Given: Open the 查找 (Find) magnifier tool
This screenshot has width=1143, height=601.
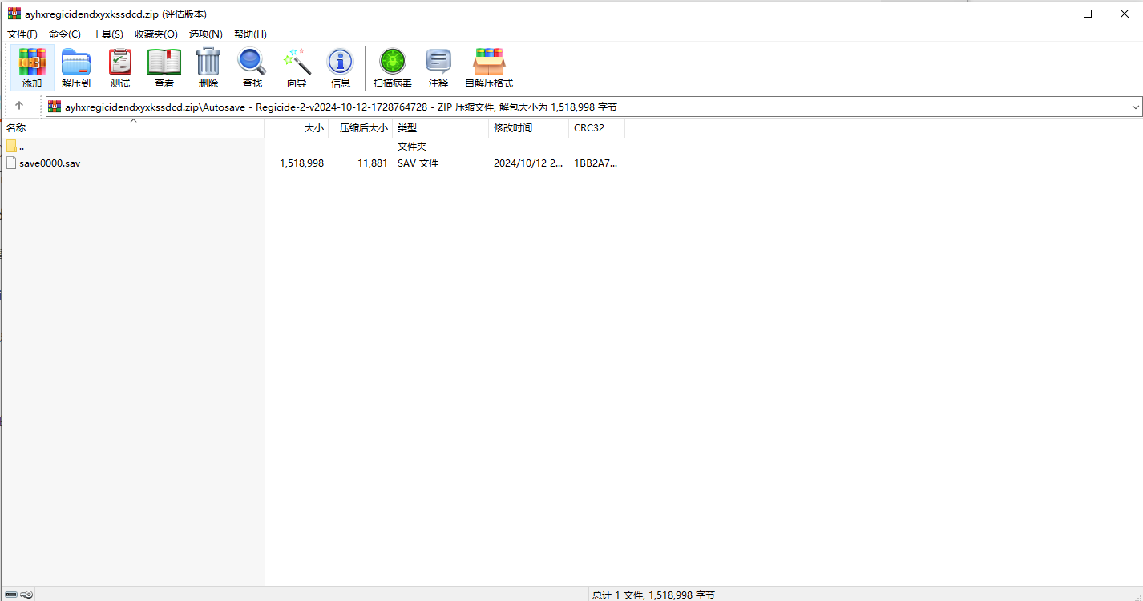Looking at the screenshot, I should 252,67.
